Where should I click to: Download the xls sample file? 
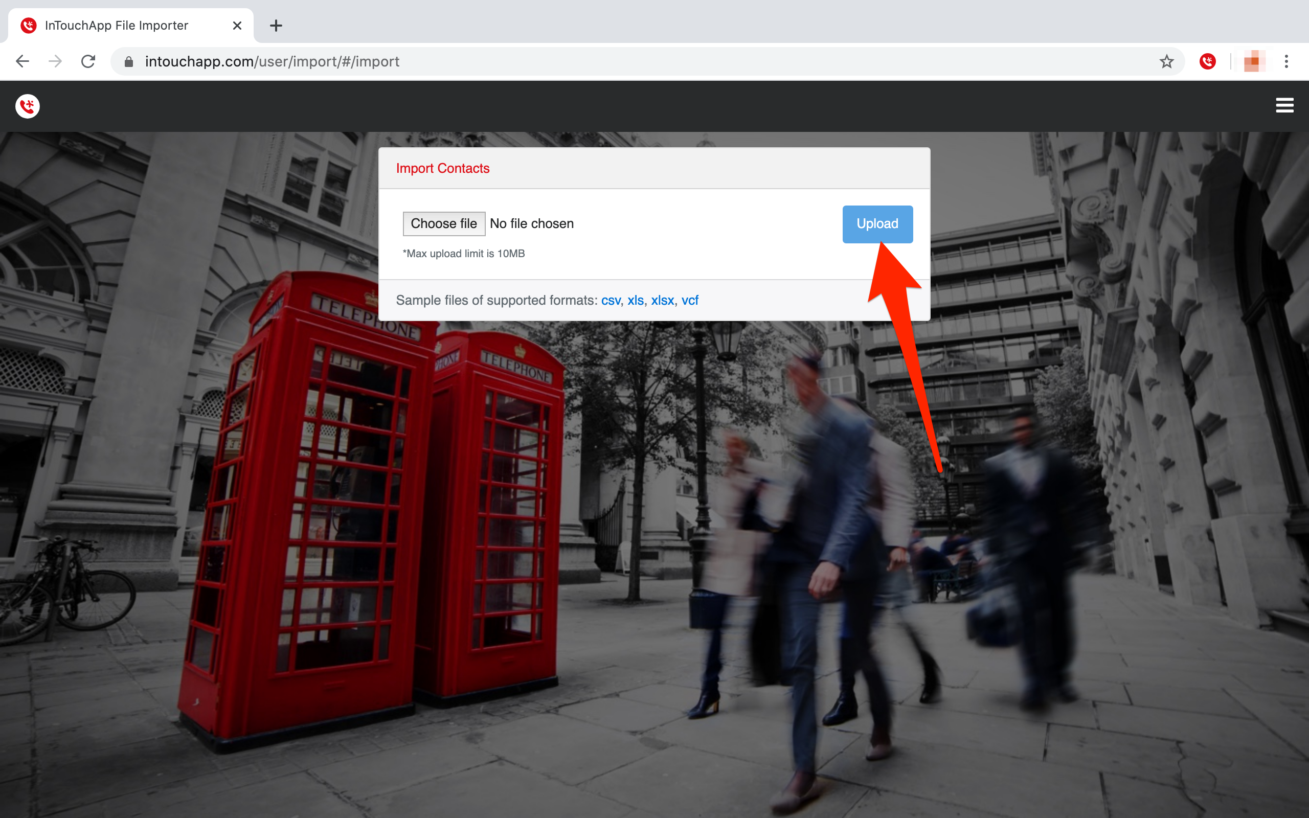[x=635, y=300]
